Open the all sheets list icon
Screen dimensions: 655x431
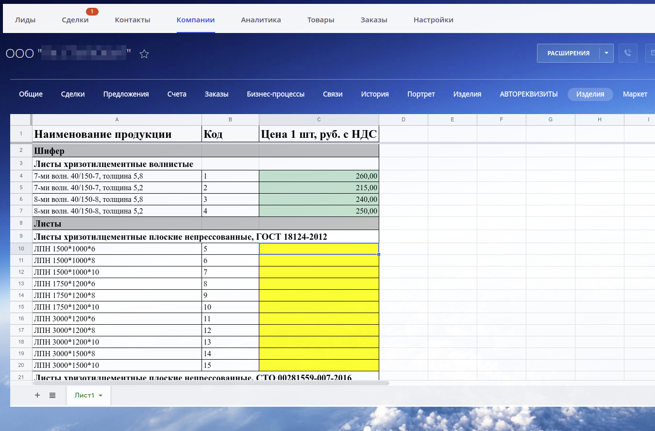click(x=52, y=395)
